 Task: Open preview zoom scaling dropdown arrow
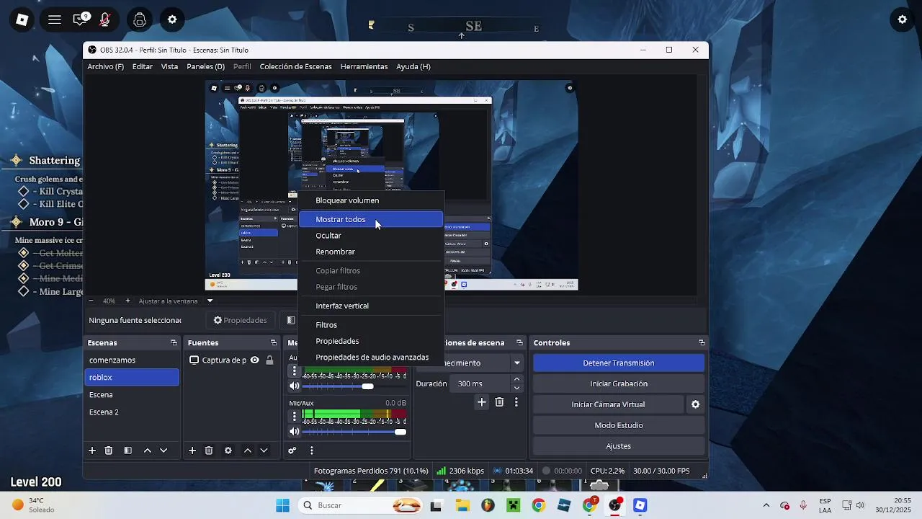(x=210, y=301)
